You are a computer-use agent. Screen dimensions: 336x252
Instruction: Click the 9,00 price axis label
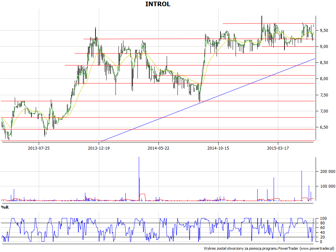(324, 47)
